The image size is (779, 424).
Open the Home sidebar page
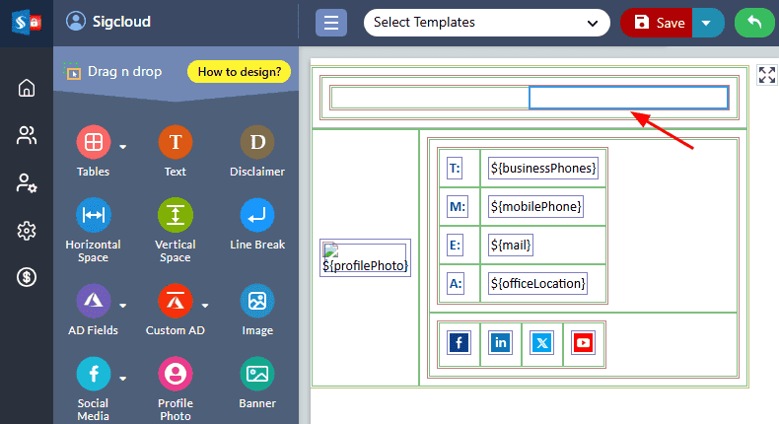coord(27,89)
